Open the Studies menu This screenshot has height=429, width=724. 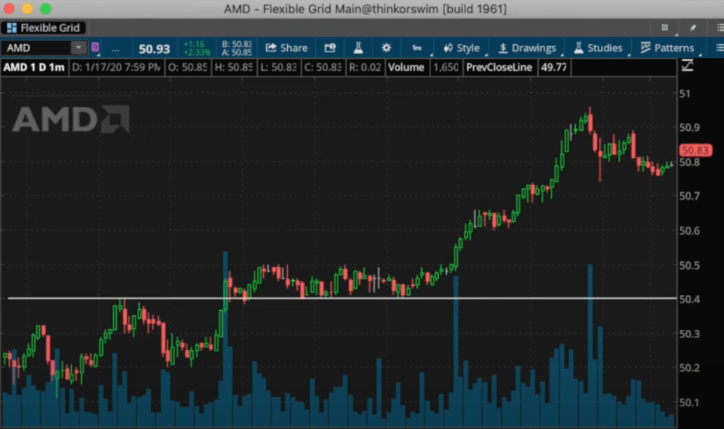[598, 48]
